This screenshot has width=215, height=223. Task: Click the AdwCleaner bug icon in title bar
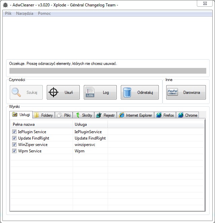5,5
